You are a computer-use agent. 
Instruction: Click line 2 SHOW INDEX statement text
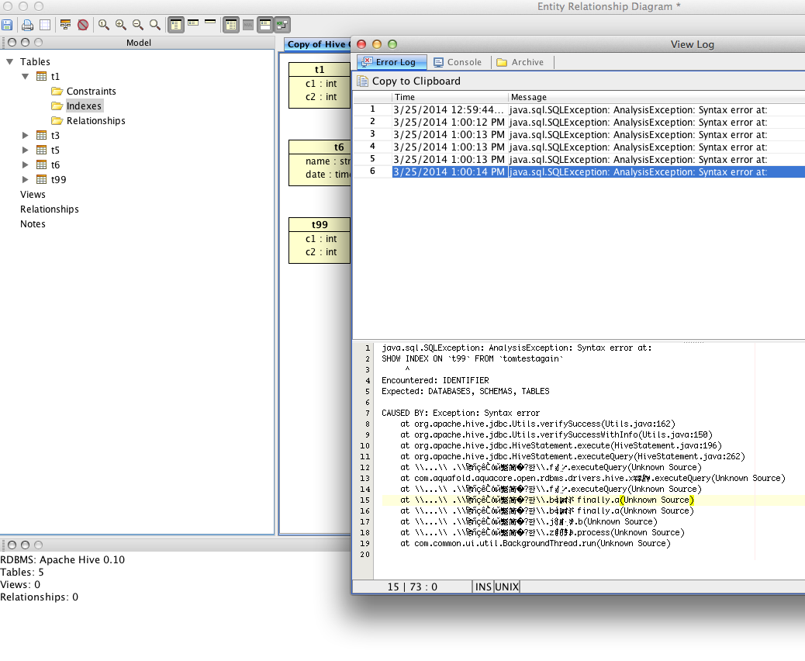472,359
